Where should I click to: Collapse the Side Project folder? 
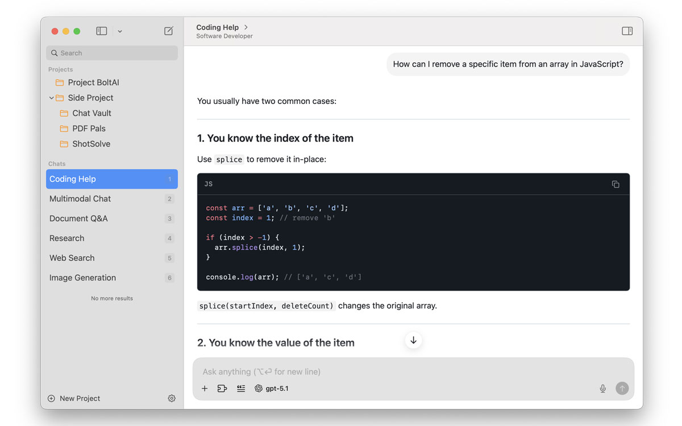click(52, 98)
